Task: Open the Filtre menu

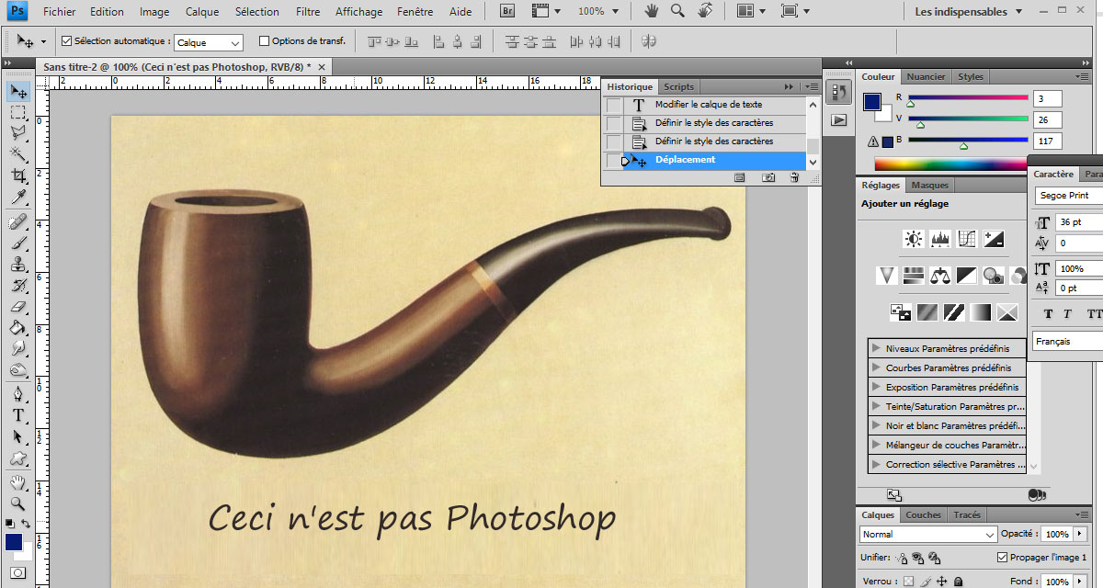Action: coord(308,12)
